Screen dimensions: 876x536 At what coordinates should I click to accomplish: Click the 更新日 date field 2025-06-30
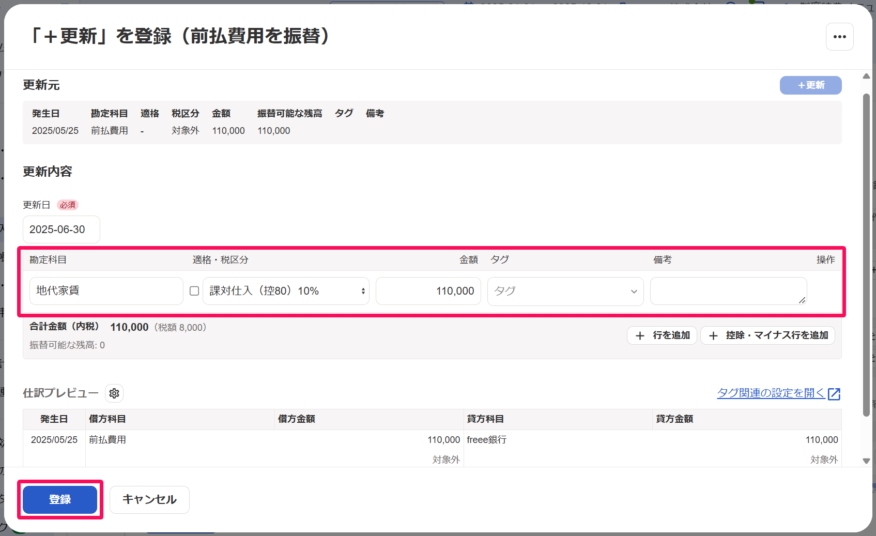62,229
